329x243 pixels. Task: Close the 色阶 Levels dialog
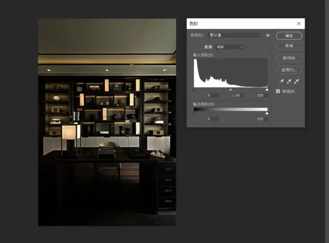coord(299,24)
